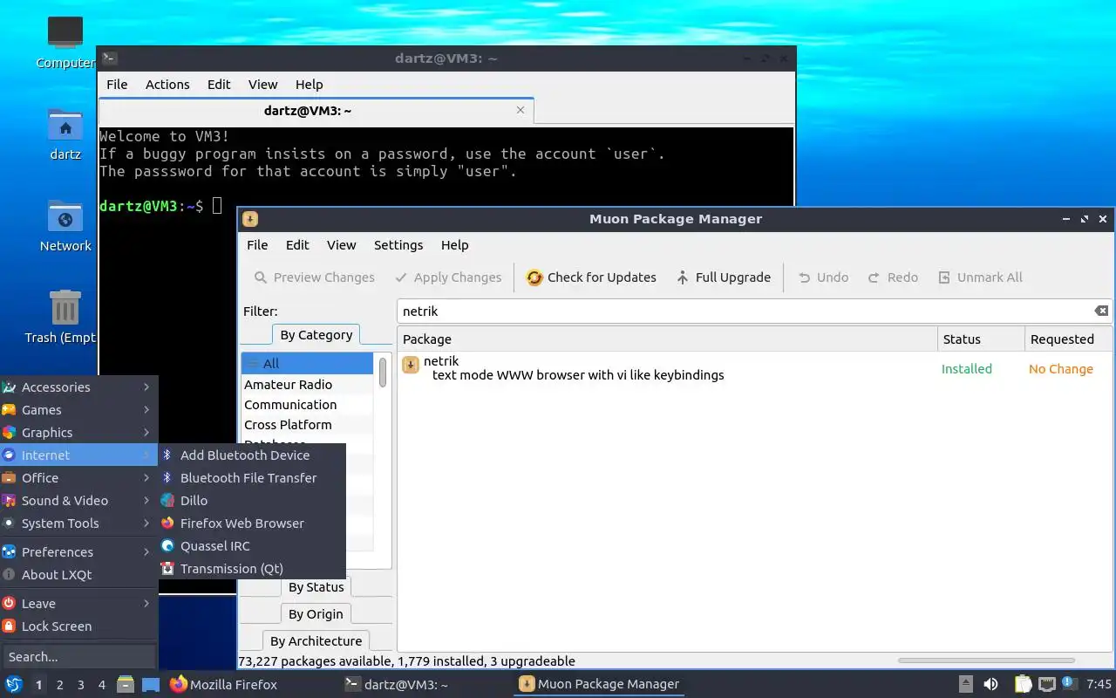Click Bluetooth File Transfer menu entry

click(x=252, y=478)
